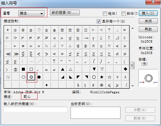
Task: Click the symbol preview thumbnail
Action: [148, 78]
